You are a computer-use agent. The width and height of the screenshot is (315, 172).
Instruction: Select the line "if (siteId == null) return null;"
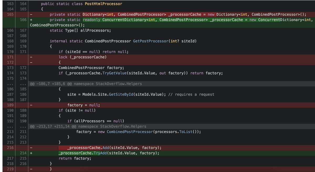(93, 52)
